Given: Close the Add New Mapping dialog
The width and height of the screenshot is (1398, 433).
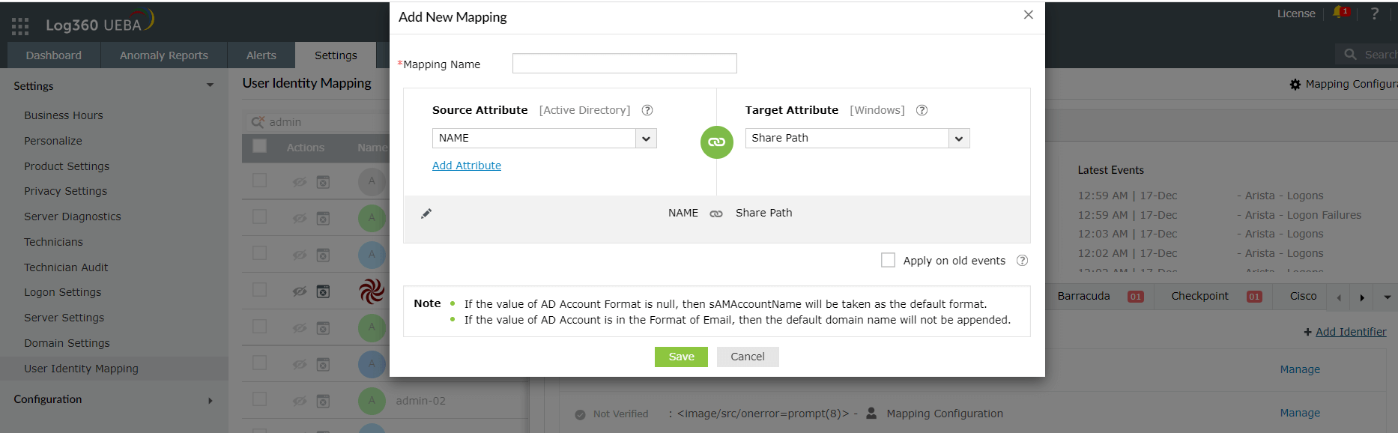Looking at the screenshot, I should [x=1028, y=15].
